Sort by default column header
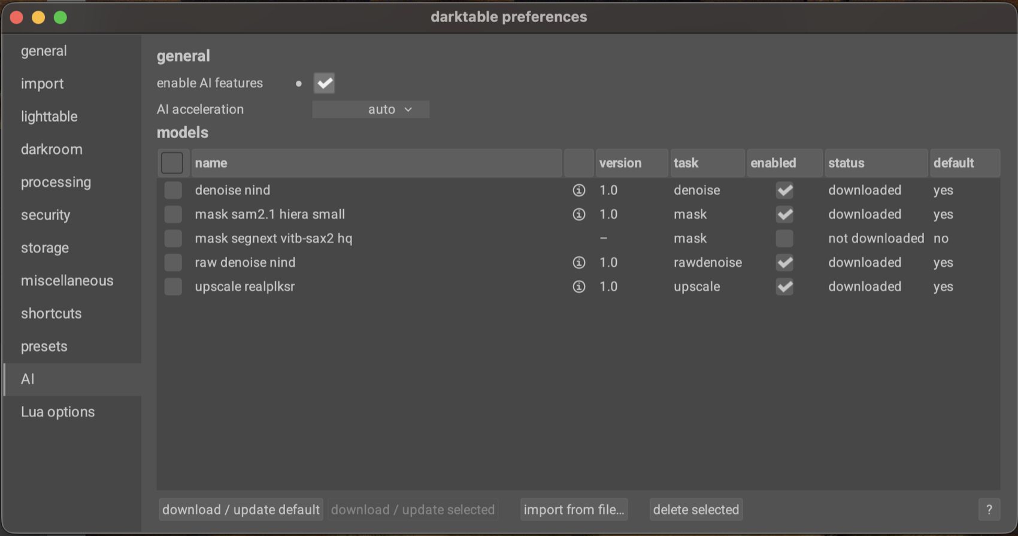 965,163
